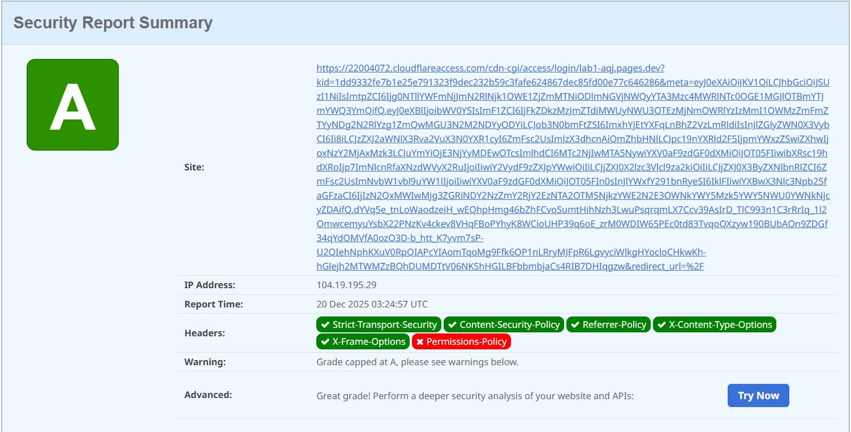Click the Security Report Summary heading
Screen dimensions: 851x432
pyautogui.click(x=113, y=23)
